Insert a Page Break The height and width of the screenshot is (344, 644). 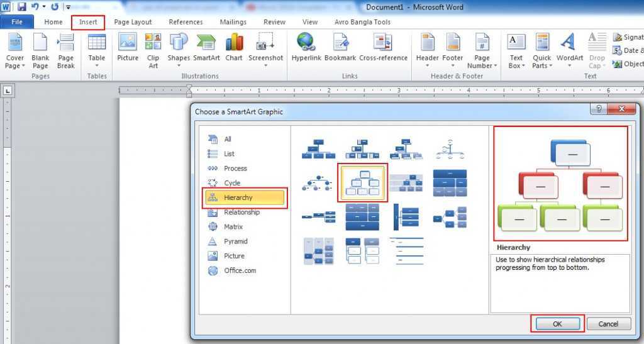click(65, 50)
